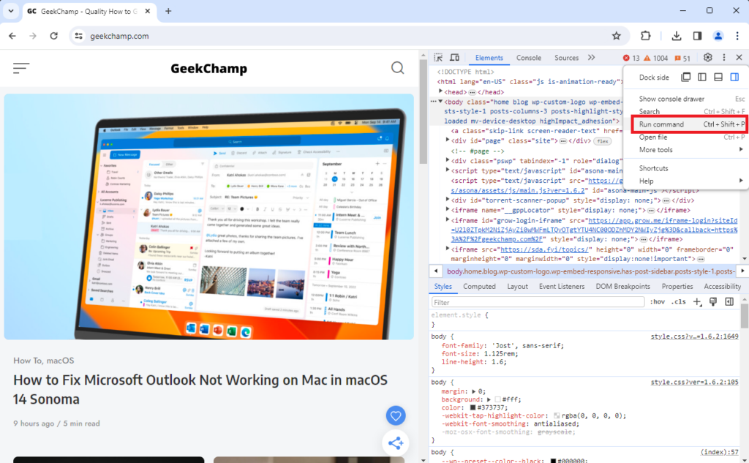The height and width of the screenshot is (463, 749).
Task: Show more DevTools tabs chevron
Action: pos(591,58)
